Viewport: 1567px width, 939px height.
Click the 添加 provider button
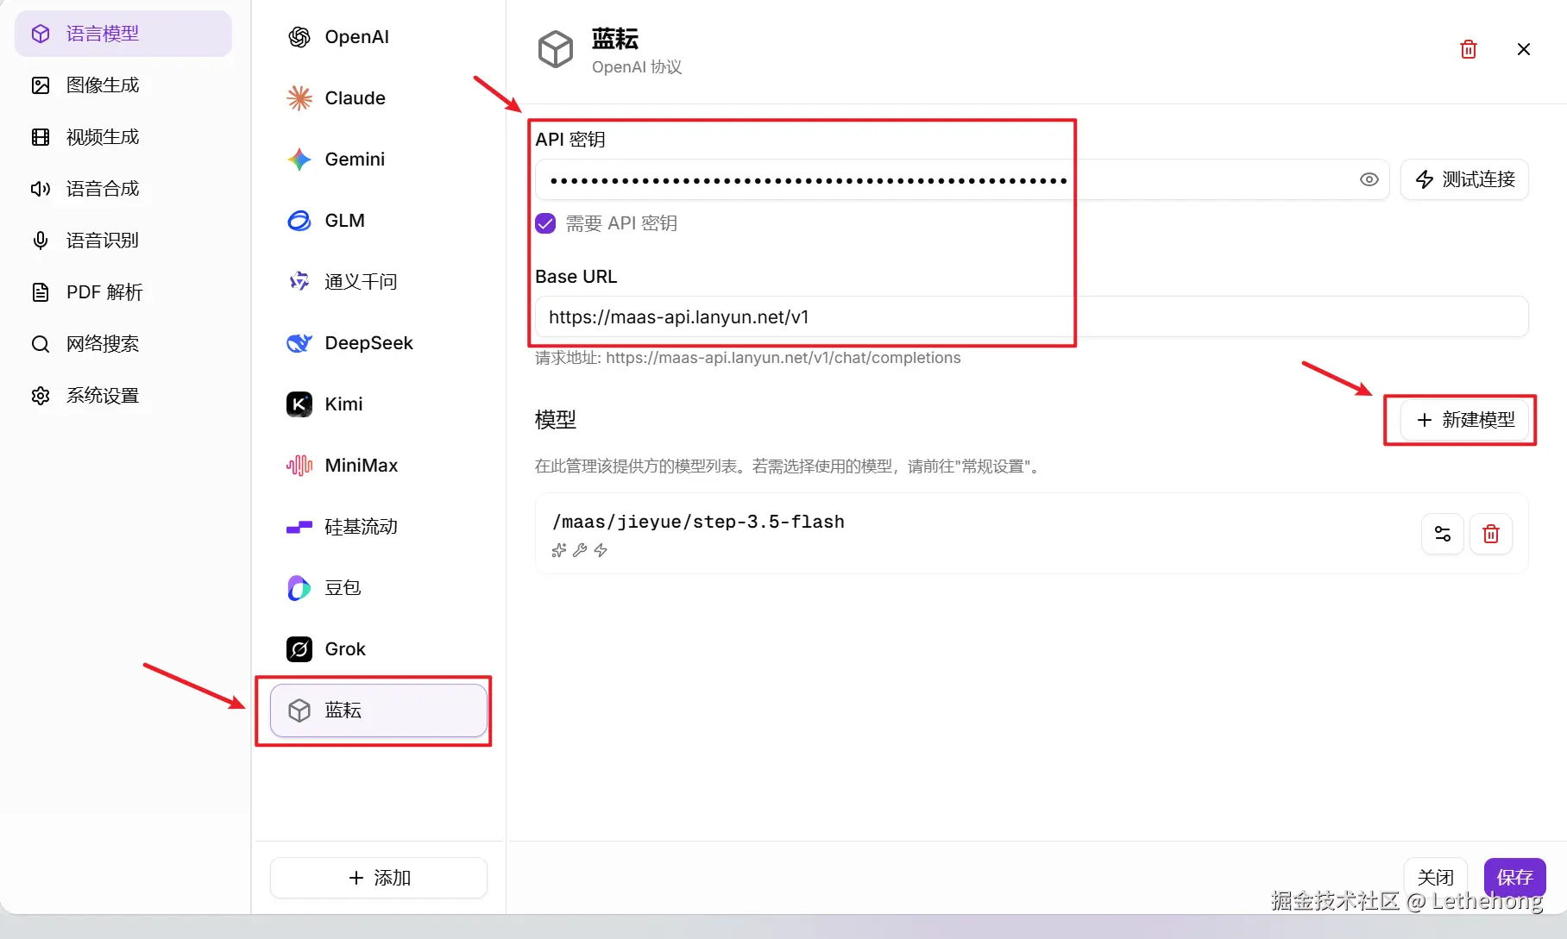click(379, 878)
